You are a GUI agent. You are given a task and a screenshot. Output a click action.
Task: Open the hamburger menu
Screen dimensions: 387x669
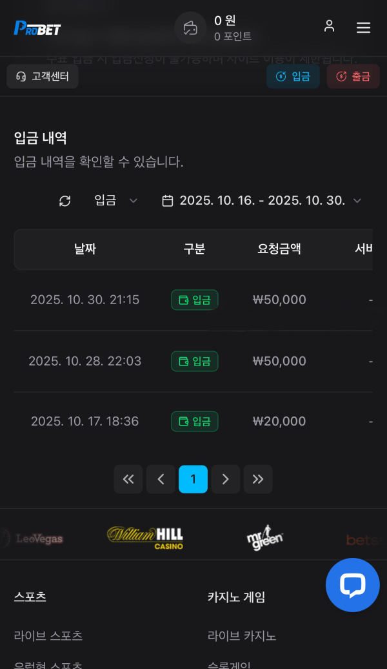pyautogui.click(x=363, y=27)
